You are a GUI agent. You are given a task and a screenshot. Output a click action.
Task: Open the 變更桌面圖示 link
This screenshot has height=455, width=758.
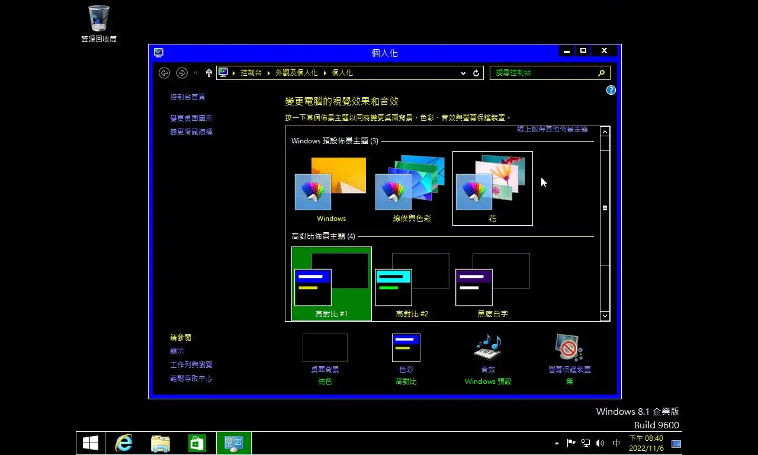[x=191, y=118]
